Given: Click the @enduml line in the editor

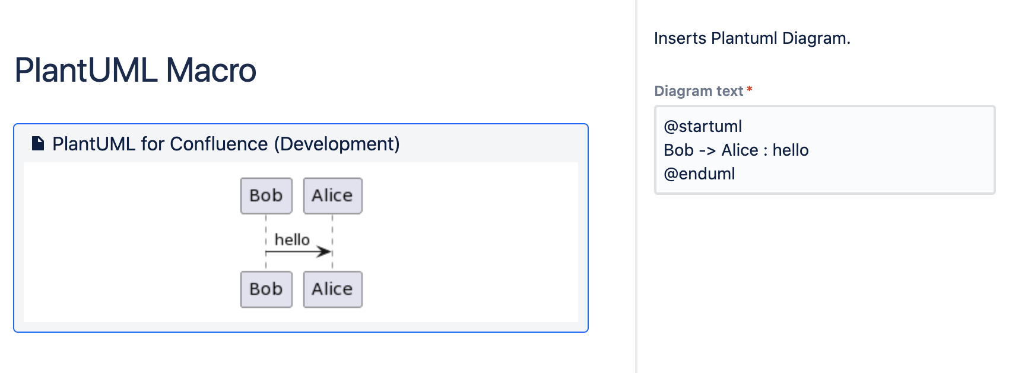Looking at the screenshot, I should (x=699, y=173).
